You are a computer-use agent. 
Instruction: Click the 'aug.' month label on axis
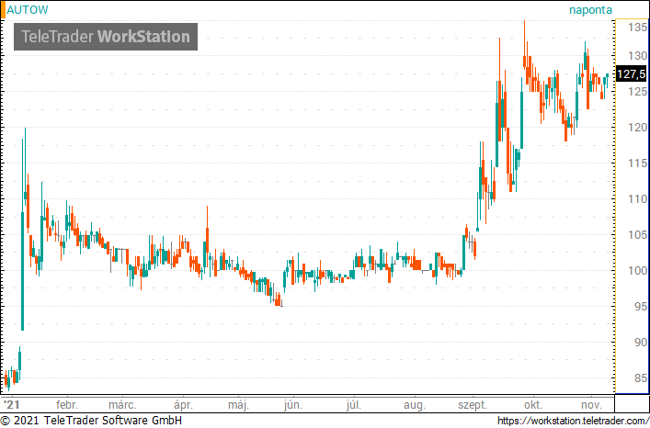pyautogui.click(x=414, y=405)
